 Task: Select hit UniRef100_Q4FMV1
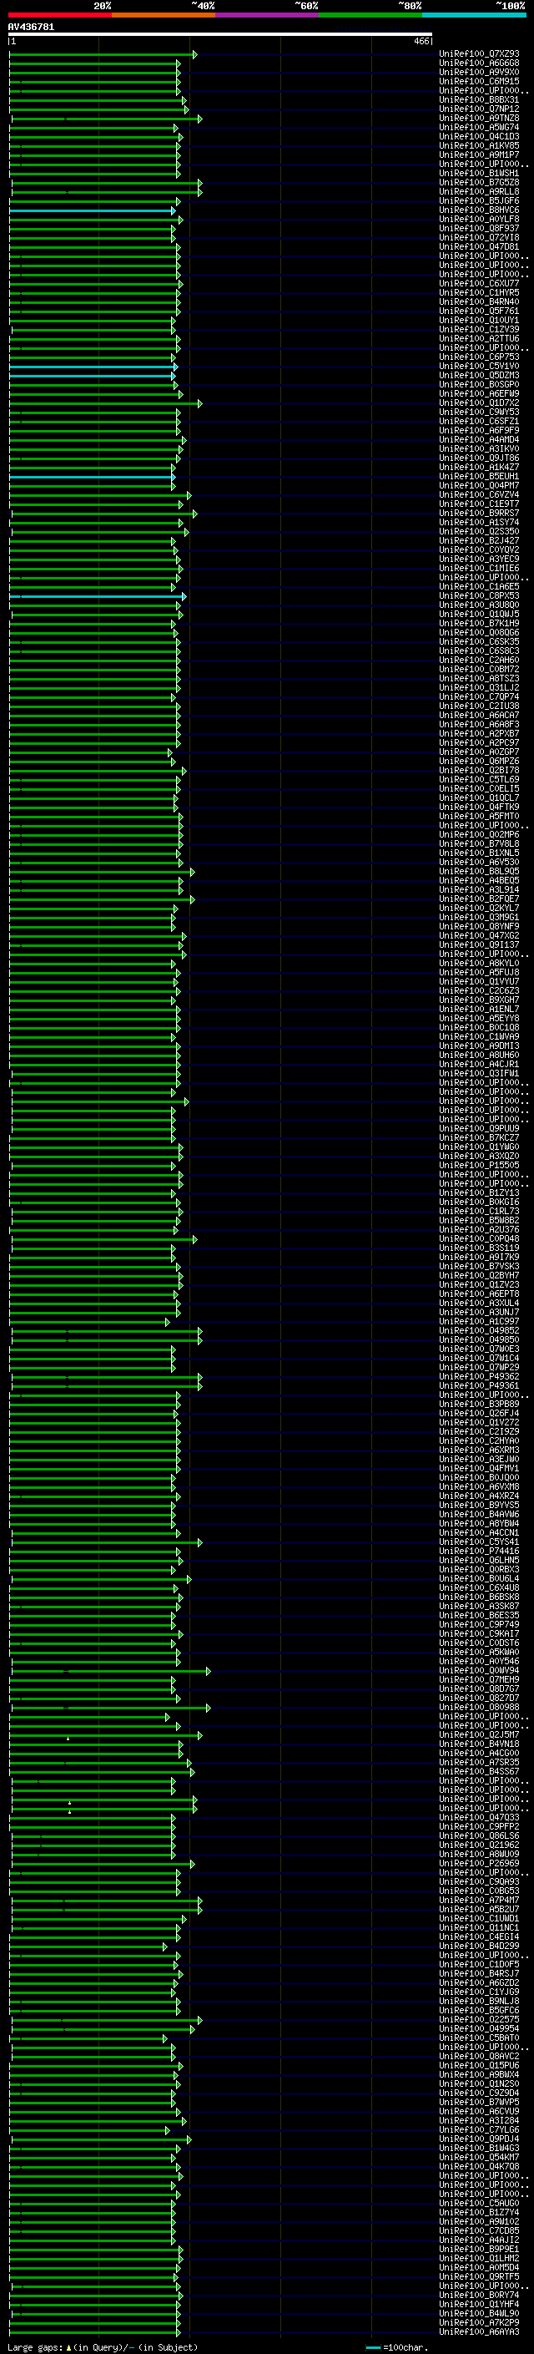479,1469
